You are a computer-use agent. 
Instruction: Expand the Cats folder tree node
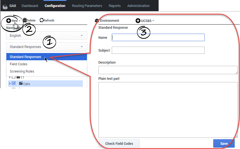pos(10,83)
